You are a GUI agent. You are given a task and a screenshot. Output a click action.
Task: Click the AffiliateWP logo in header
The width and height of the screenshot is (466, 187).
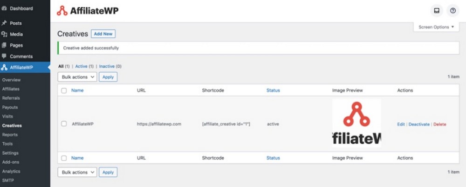click(x=88, y=11)
